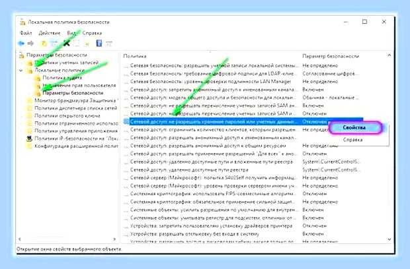The height and width of the screenshot is (269, 410).
Task: Select policy обязательное применение сильной защиты
Action: tap(212, 202)
